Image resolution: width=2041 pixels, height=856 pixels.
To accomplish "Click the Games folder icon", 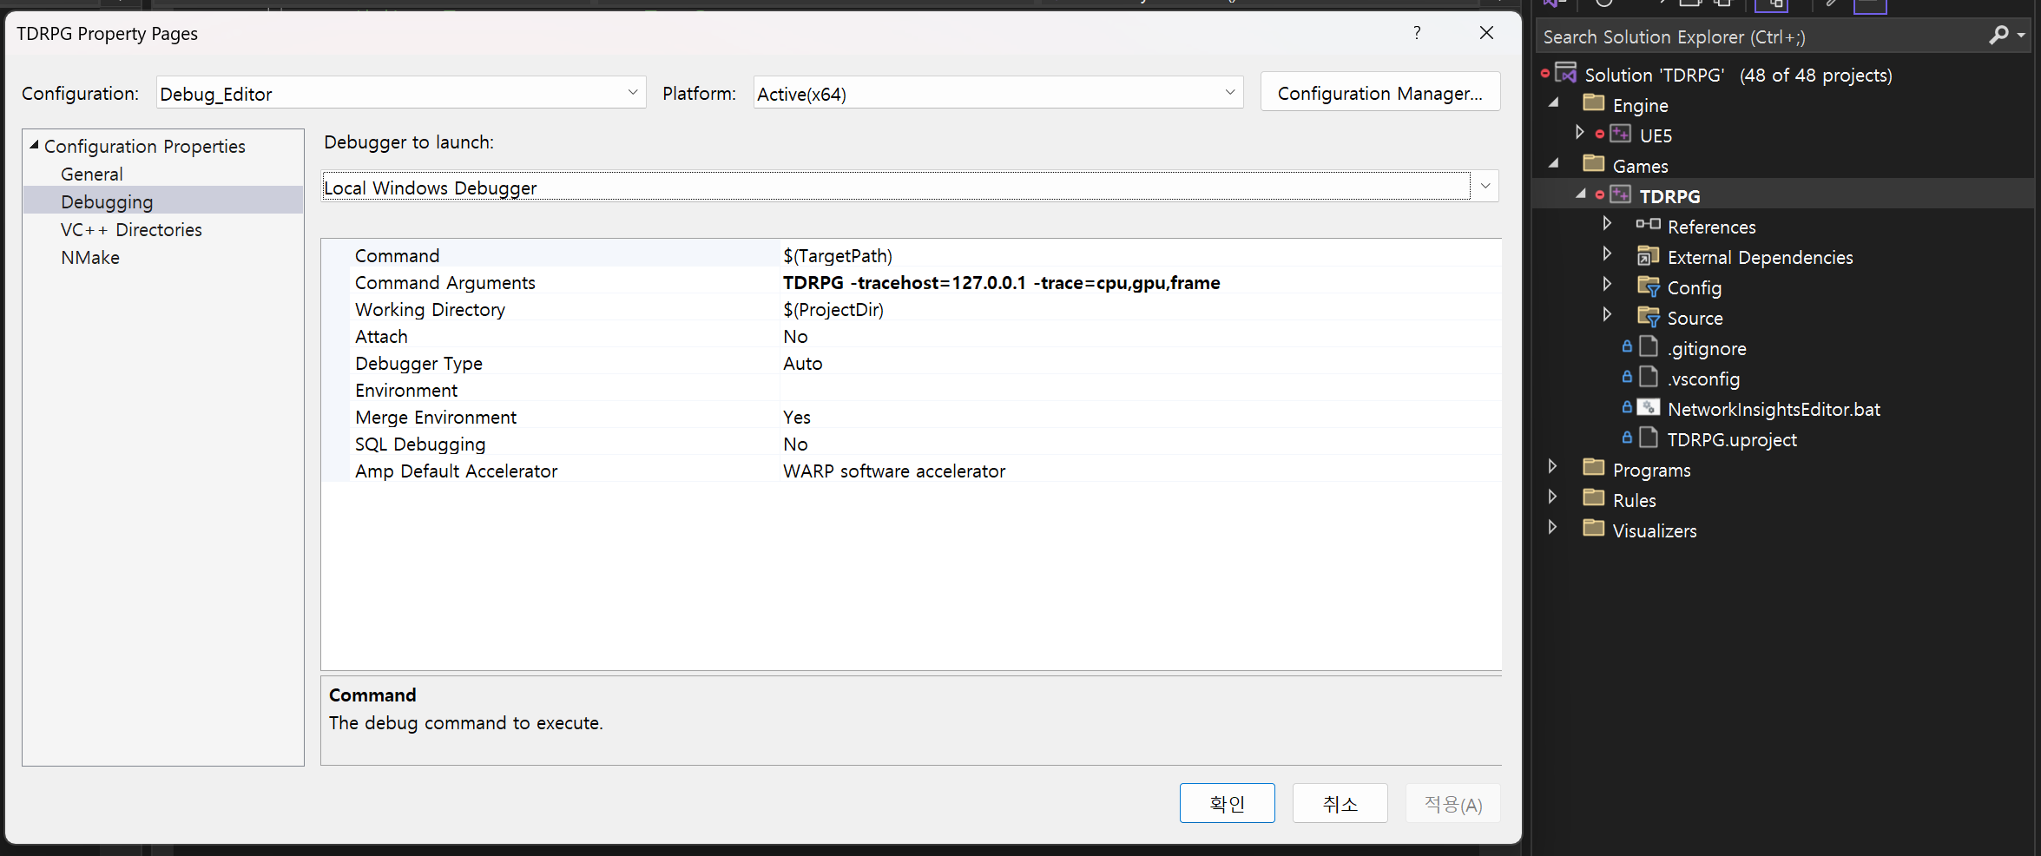I will [1593, 164].
